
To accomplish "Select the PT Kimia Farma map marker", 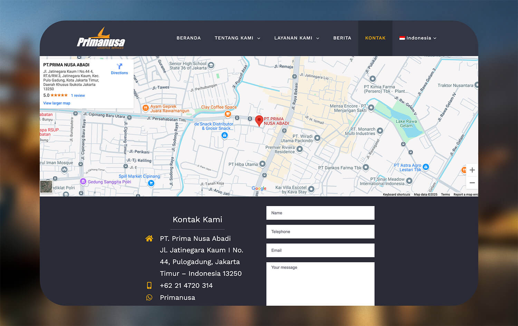I will [x=373, y=79].
